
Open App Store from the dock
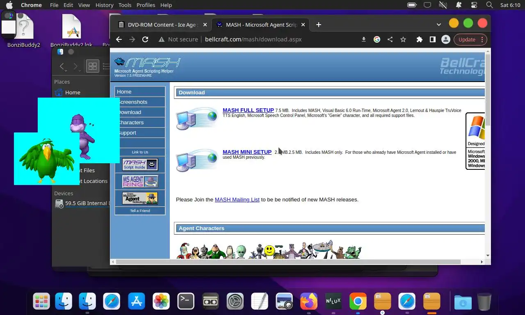coord(137,301)
